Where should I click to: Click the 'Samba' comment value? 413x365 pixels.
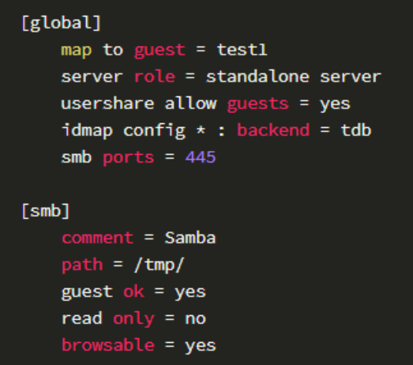[x=190, y=237]
